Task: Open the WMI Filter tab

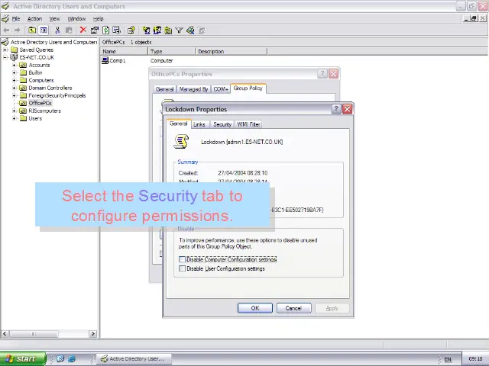Action: point(248,124)
